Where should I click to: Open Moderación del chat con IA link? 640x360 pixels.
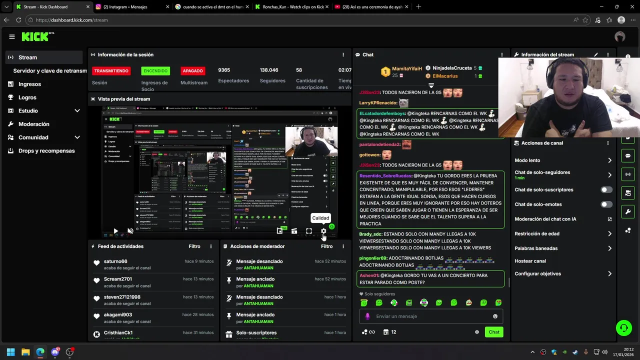tap(563, 219)
